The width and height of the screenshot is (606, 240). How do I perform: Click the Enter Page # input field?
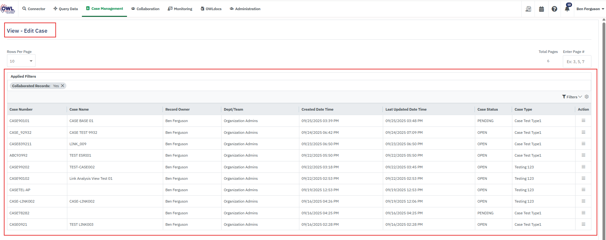[x=577, y=62]
